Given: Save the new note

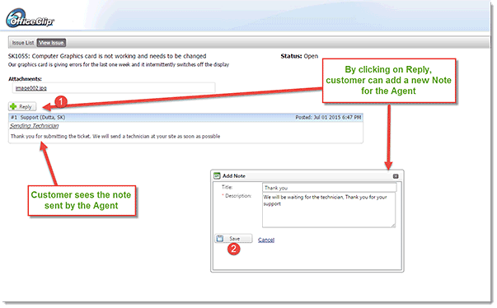Looking at the screenshot, I should click(x=233, y=238).
